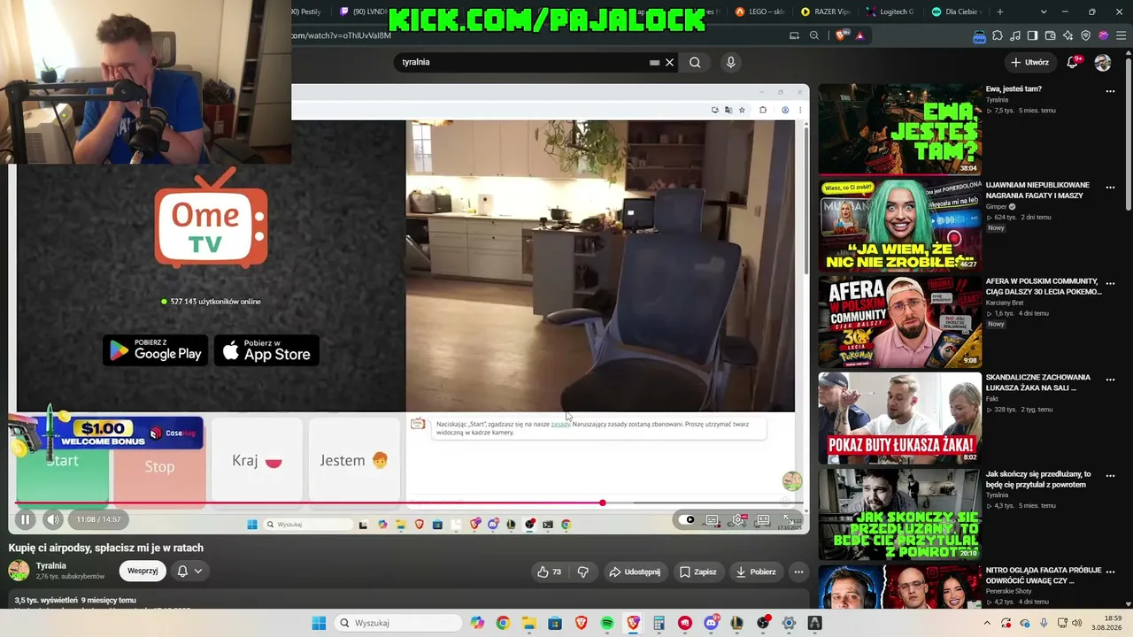
Task: Open the 'Afera w polskim community' video title
Action: click(1044, 288)
